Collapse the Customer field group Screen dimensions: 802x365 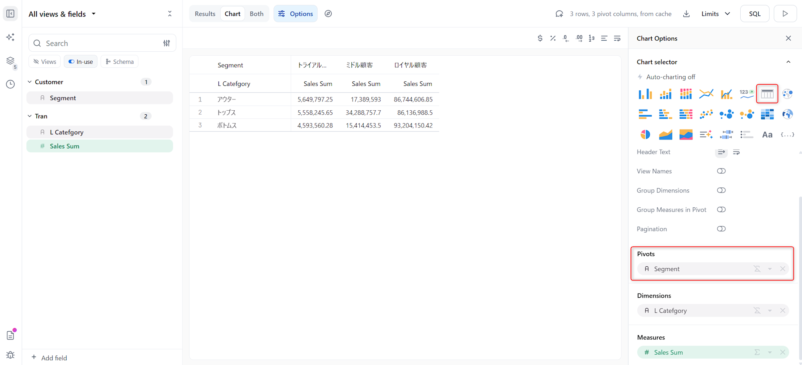(x=30, y=82)
